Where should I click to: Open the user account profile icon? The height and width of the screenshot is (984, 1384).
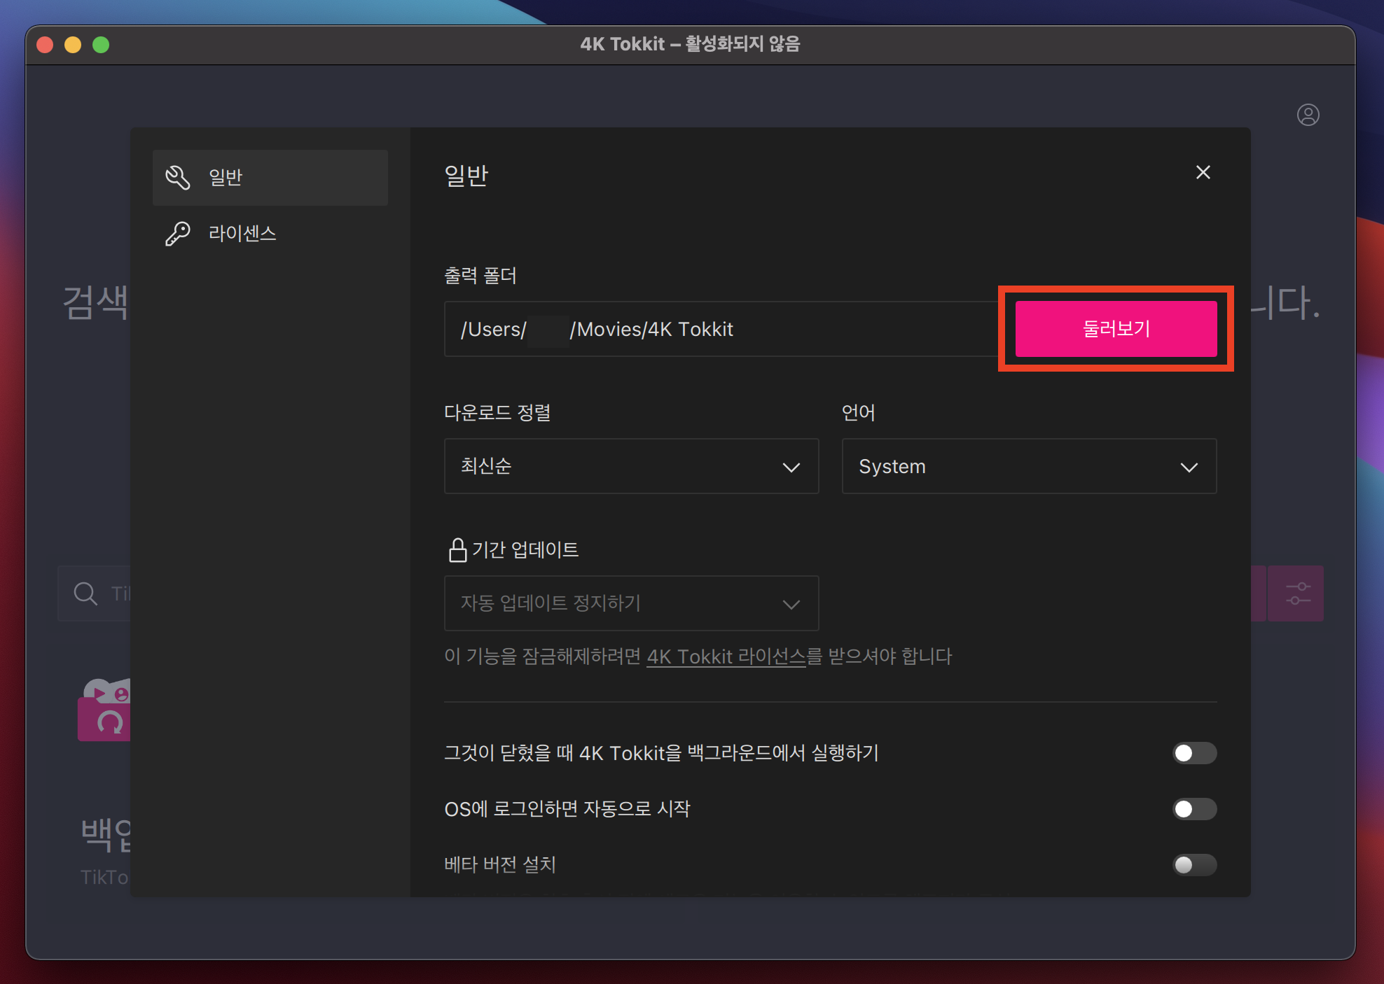pos(1308,115)
